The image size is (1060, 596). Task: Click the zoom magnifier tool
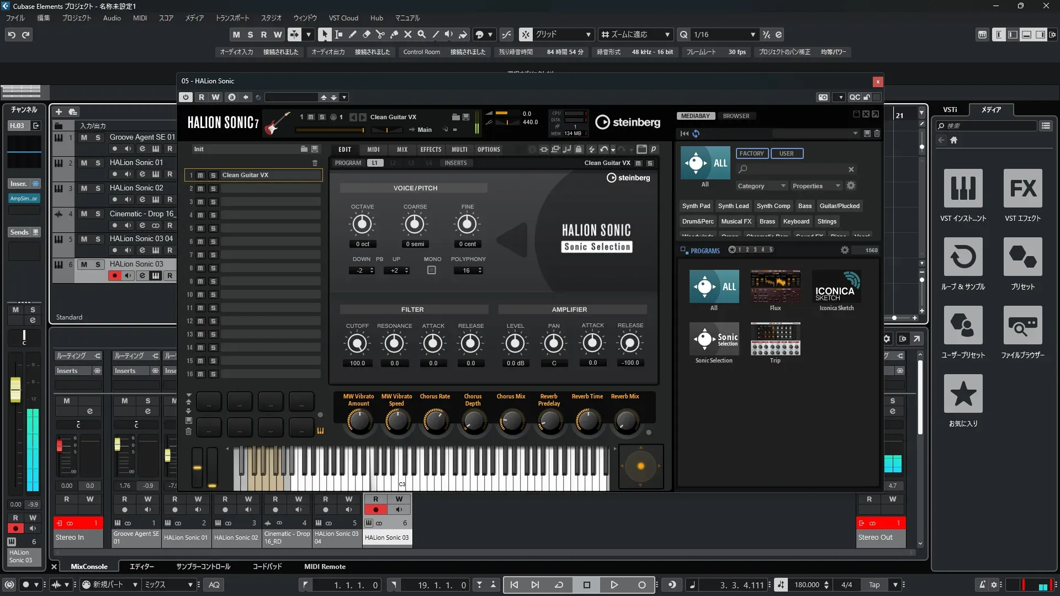[x=421, y=35]
